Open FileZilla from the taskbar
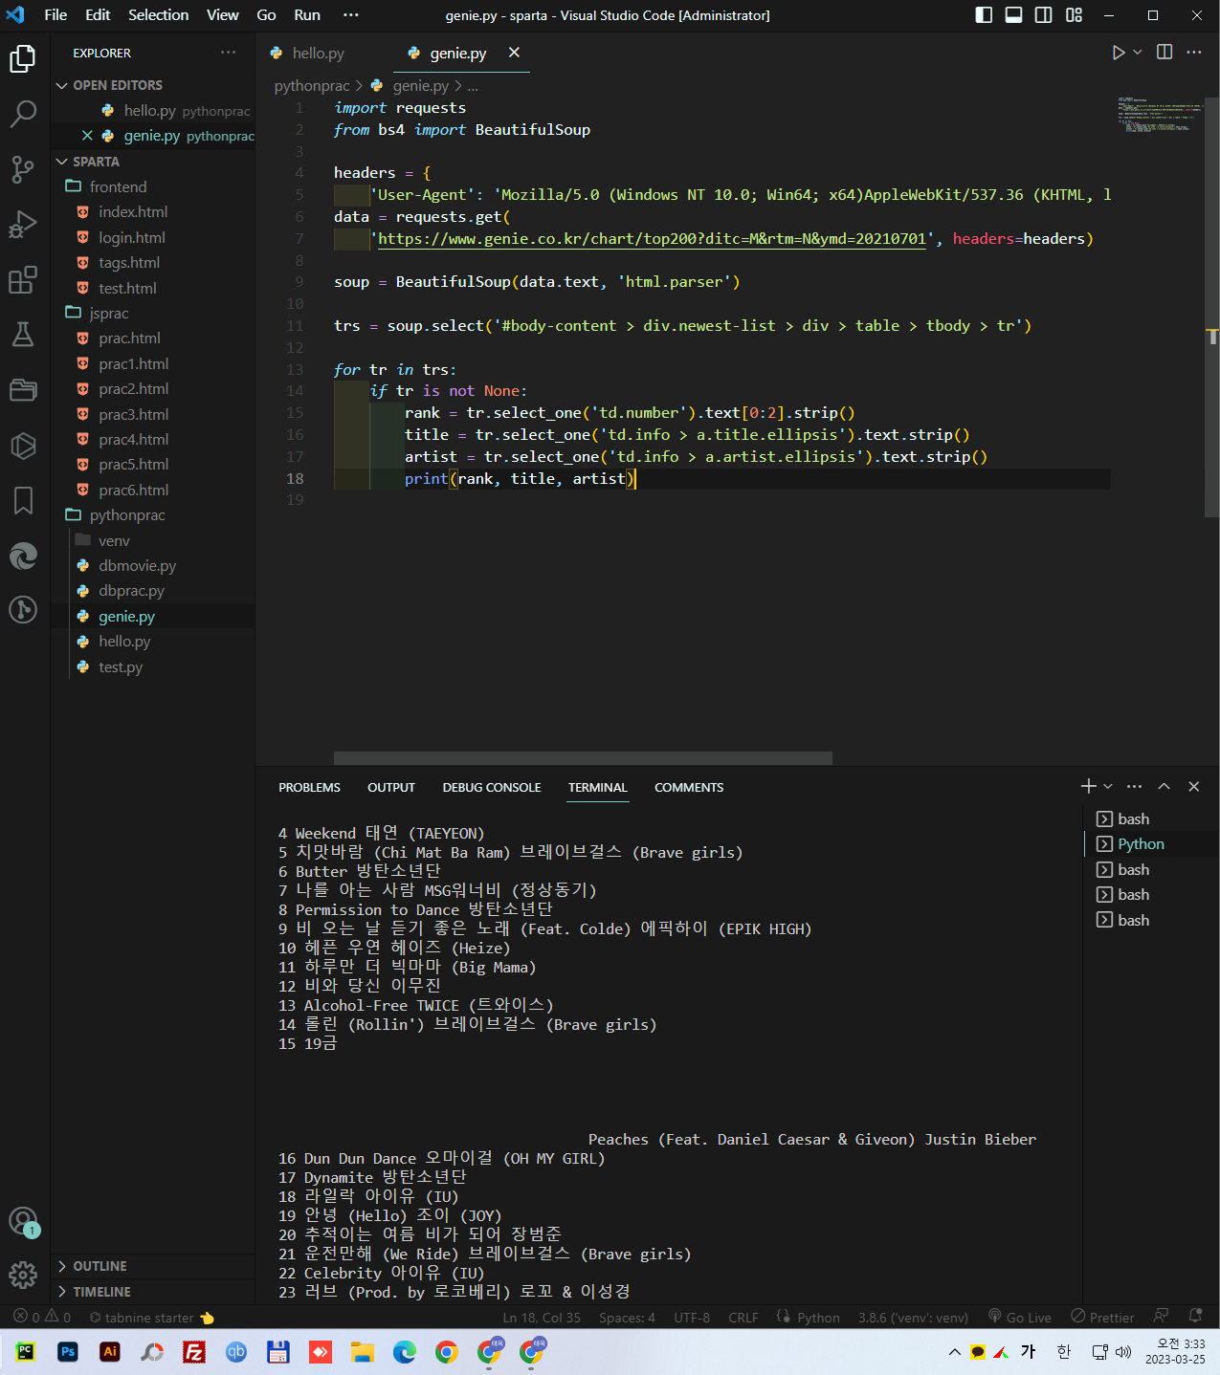1220x1375 pixels. point(194,1352)
